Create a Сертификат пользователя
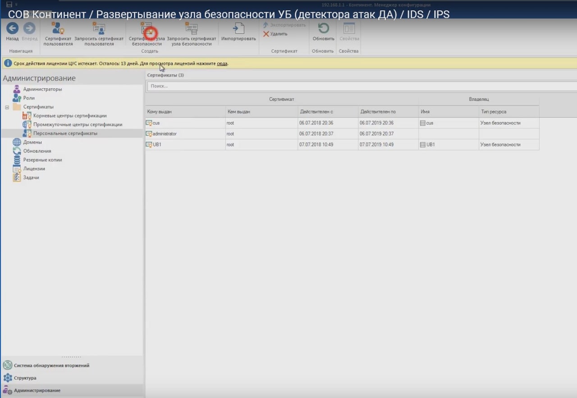Image resolution: width=577 pixels, height=398 pixels. [x=58, y=34]
